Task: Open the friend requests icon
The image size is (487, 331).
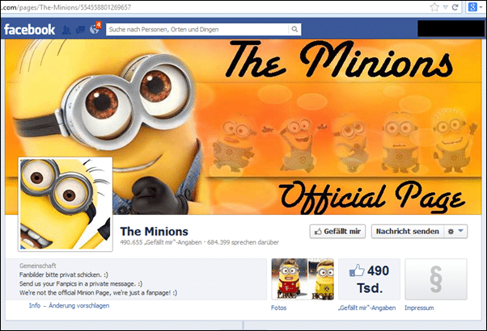Action: tap(66, 30)
